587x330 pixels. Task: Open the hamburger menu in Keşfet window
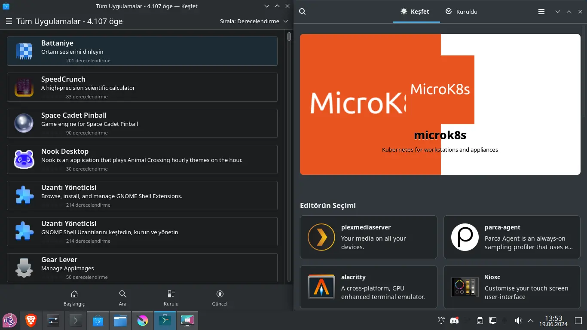click(9, 21)
